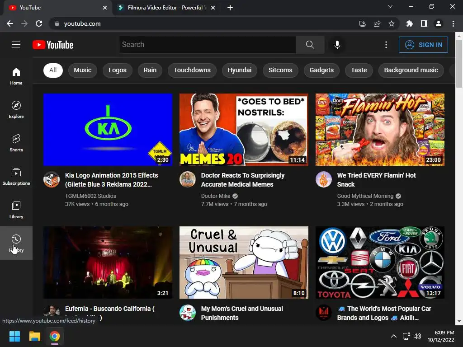Viewport: 463px width, 347px height.
Task: Open History in sidebar
Action: tap(16, 243)
